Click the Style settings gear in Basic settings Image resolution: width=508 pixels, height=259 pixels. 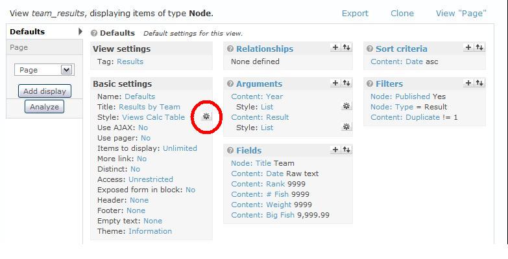click(x=206, y=117)
